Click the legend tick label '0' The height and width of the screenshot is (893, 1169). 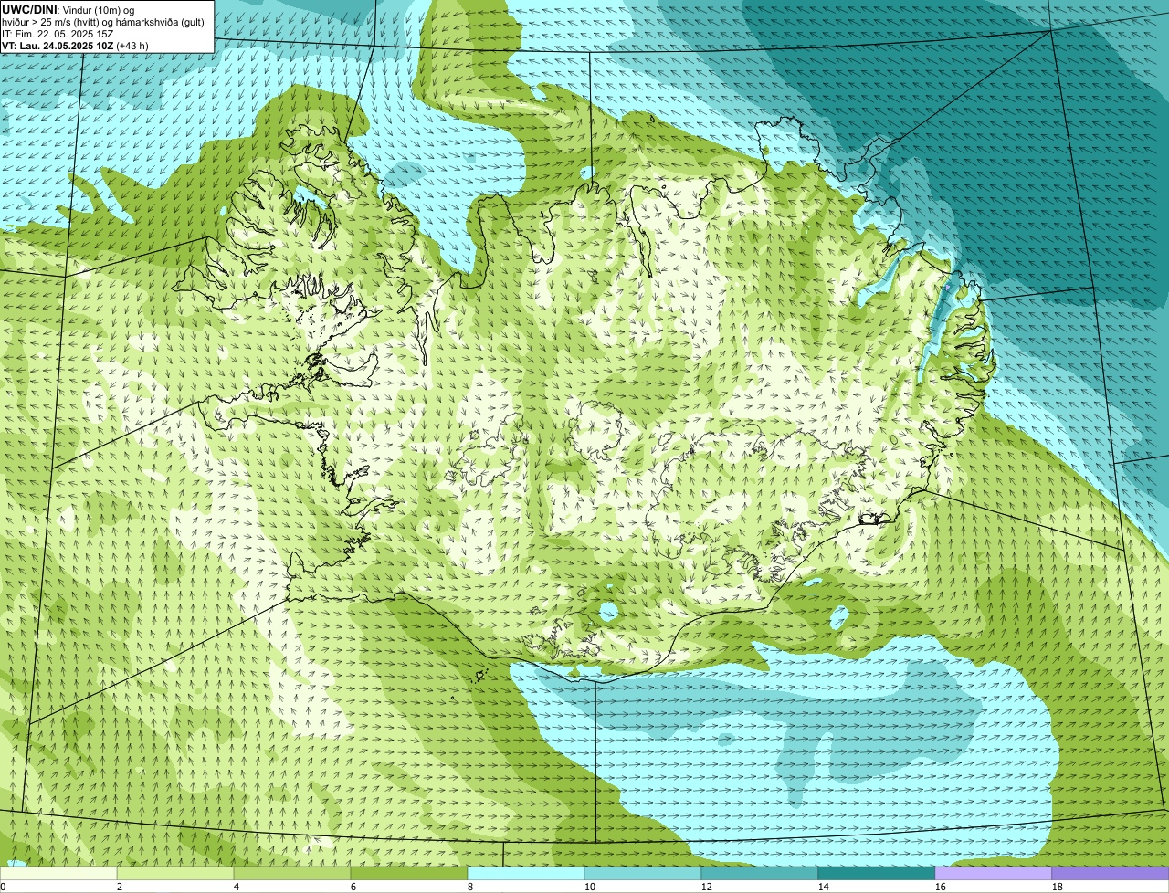tap(3, 887)
